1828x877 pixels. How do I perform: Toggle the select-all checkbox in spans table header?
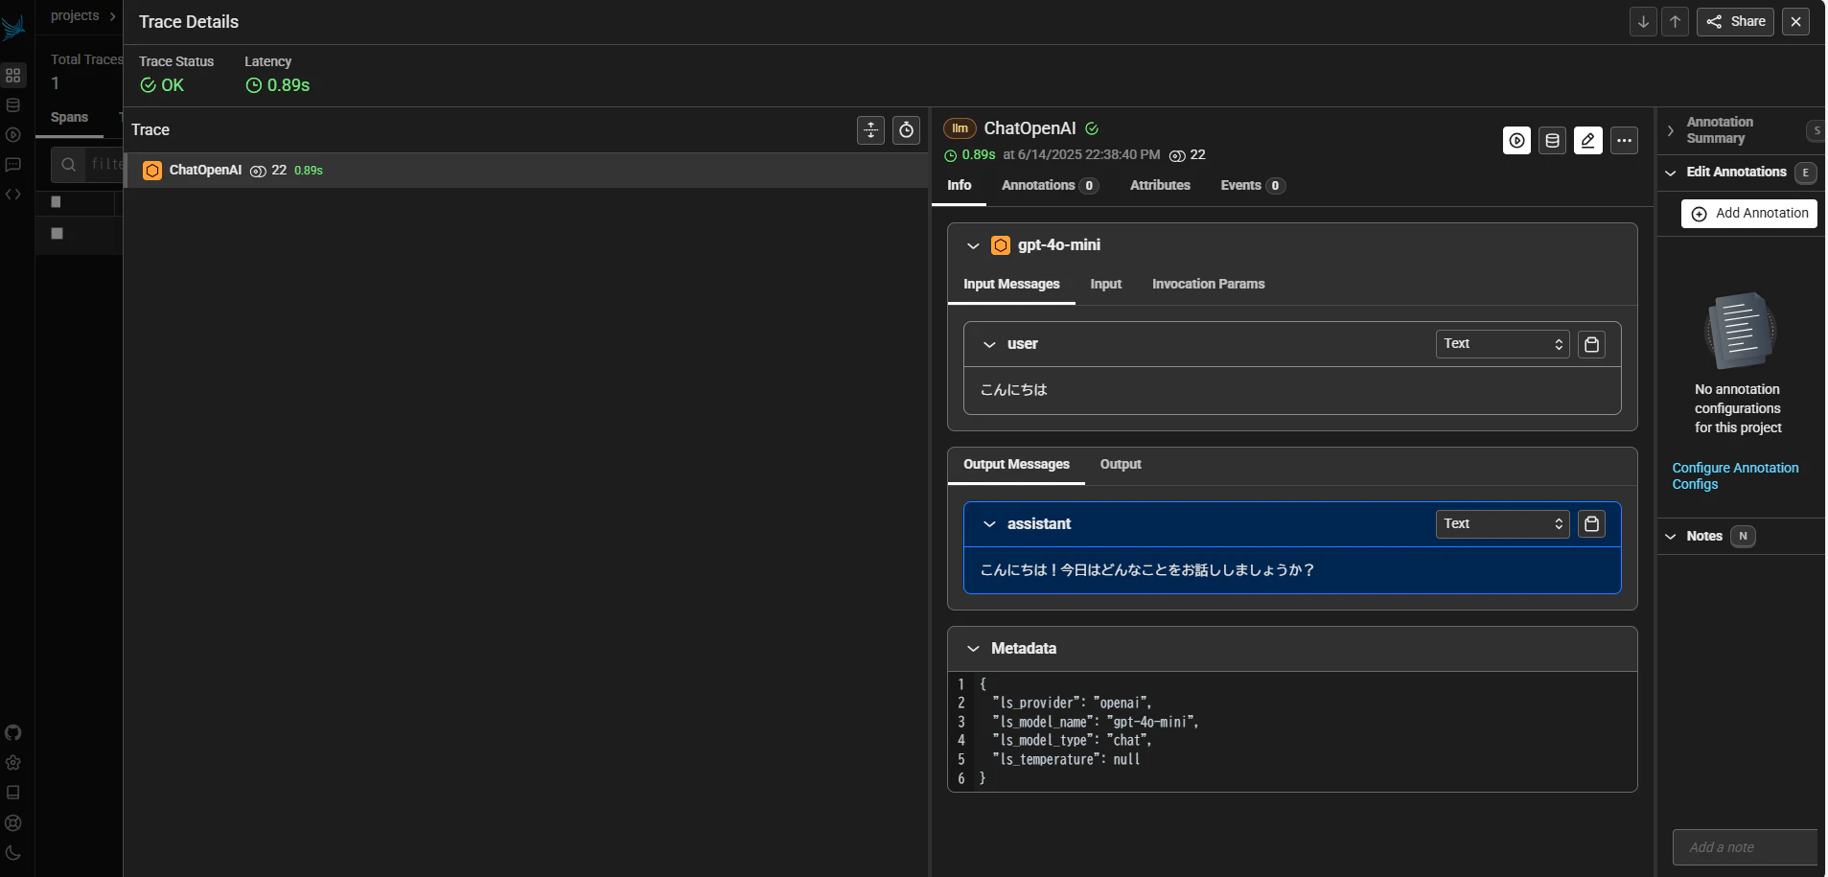click(x=56, y=202)
